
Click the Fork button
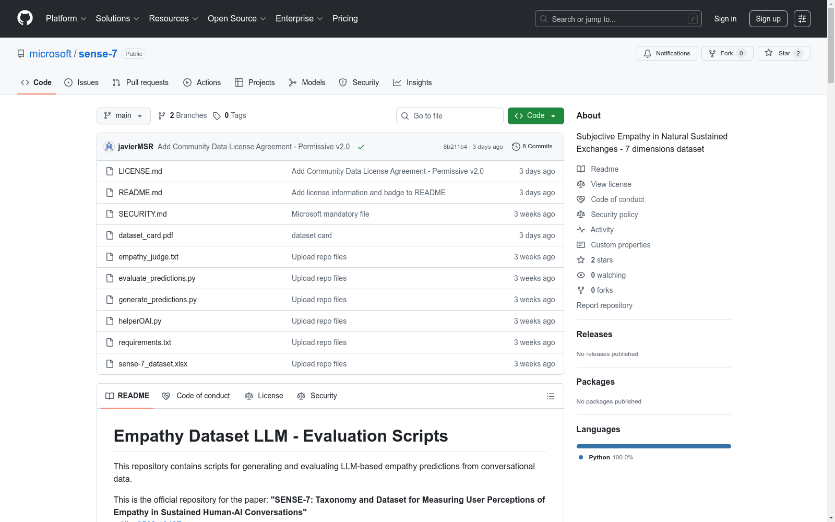point(727,53)
